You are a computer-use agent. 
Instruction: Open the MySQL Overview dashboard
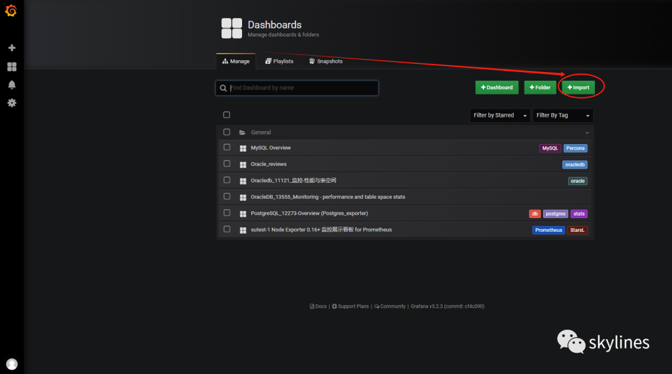271,148
